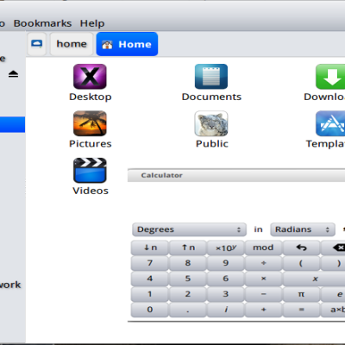Click the equals = button

(x=301, y=310)
